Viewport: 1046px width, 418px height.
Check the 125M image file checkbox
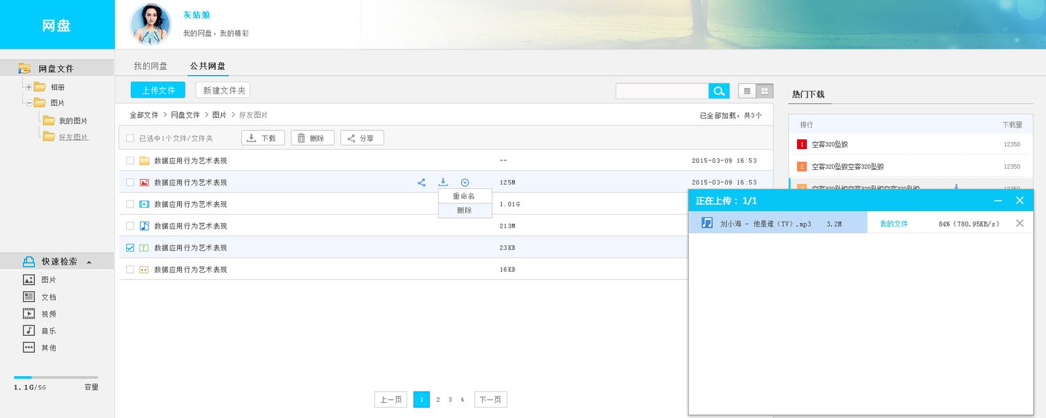pyautogui.click(x=130, y=183)
